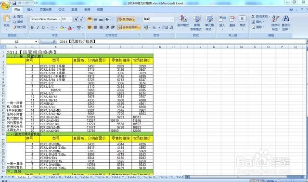Expand the Fill (填充) dropdown
The width and height of the screenshot is (308, 182).
click(x=263, y=22)
